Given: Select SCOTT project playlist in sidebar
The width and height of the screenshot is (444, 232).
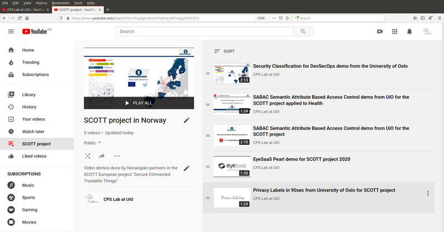Looking at the screenshot, I should tap(37, 144).
